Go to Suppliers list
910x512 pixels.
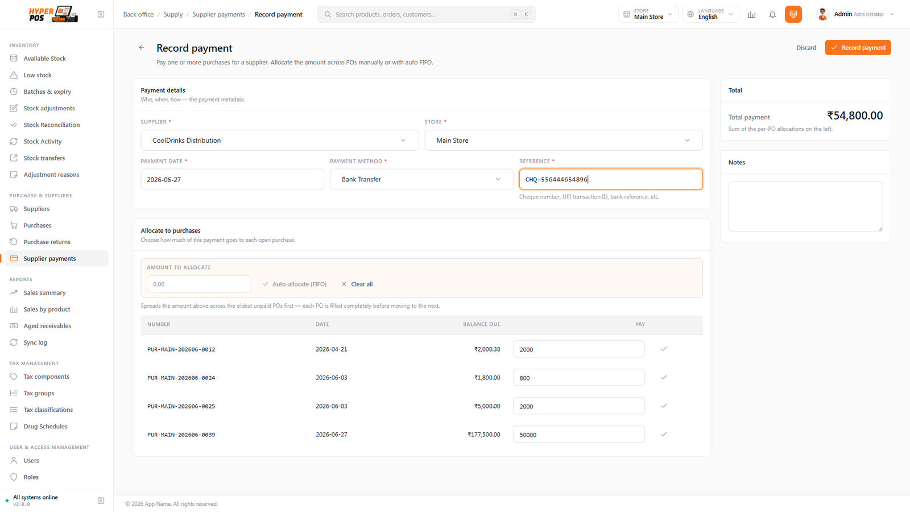point(56,209)
